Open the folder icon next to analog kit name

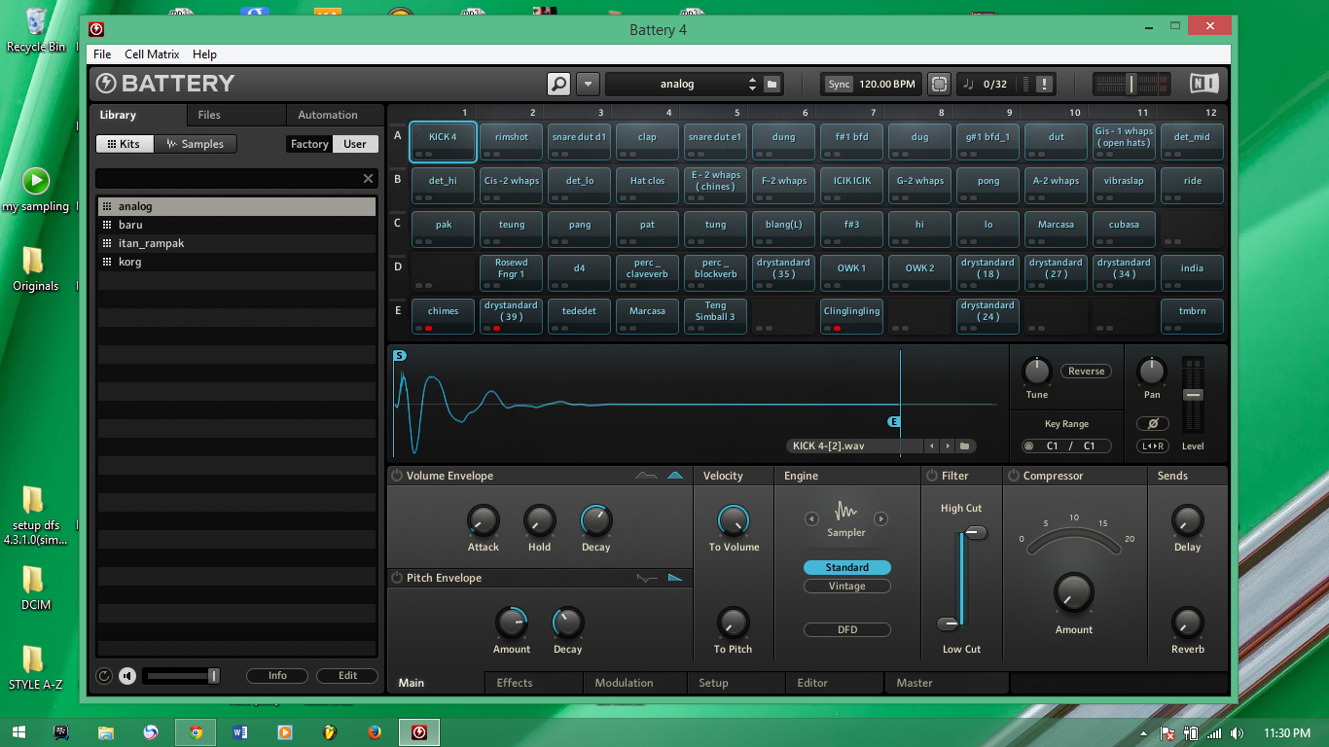coord(772,84)
